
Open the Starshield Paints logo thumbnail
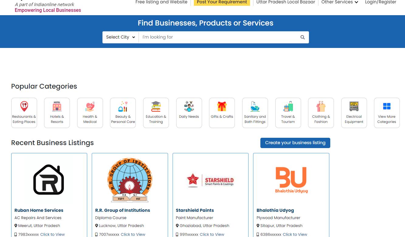pos(211,180)
